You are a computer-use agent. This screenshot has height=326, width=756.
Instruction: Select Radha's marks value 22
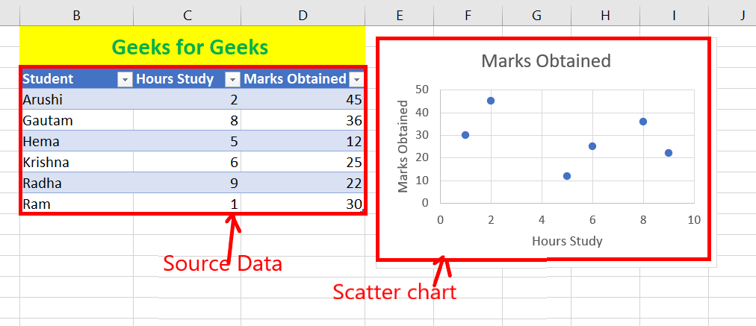[303, 183]
